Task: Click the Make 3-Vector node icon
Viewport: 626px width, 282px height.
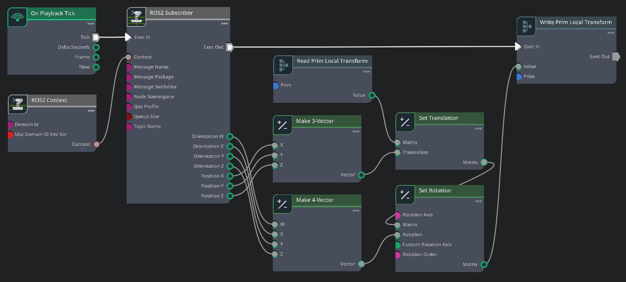Action: (282, 125)
